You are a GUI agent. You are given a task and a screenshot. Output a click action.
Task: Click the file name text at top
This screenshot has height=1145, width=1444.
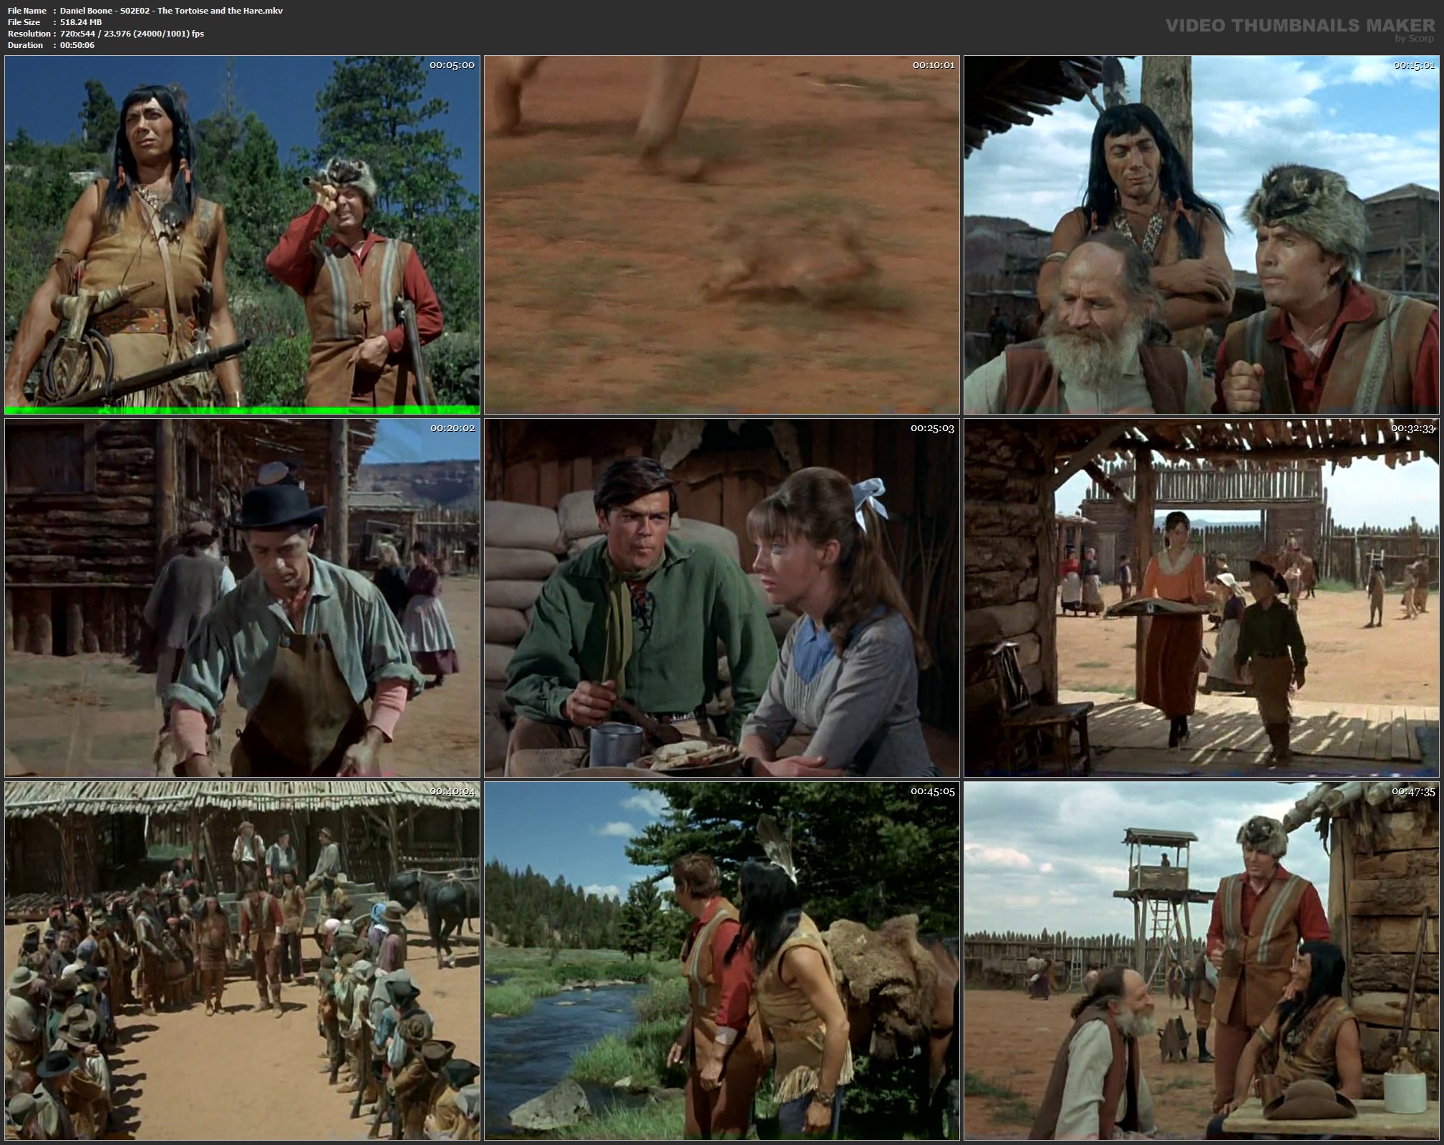pos(171,11)
